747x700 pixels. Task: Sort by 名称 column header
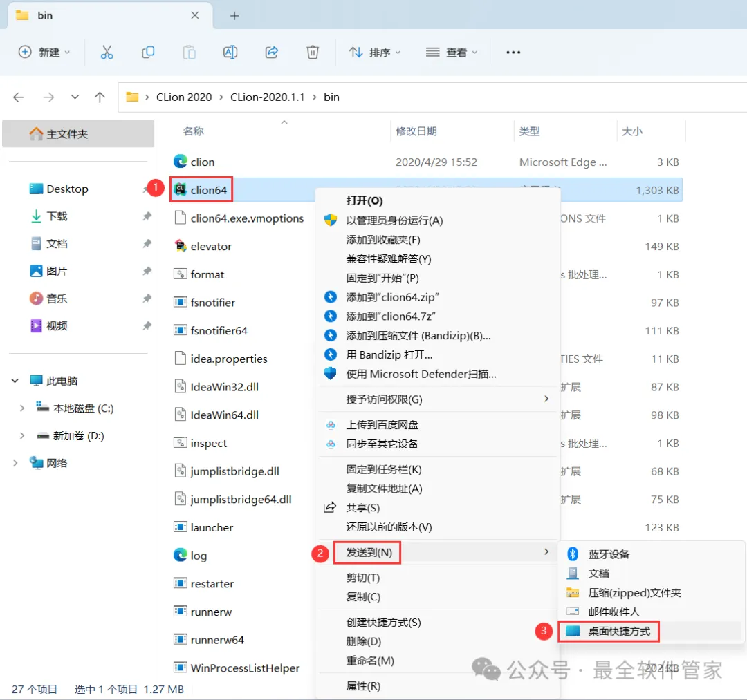194,131
